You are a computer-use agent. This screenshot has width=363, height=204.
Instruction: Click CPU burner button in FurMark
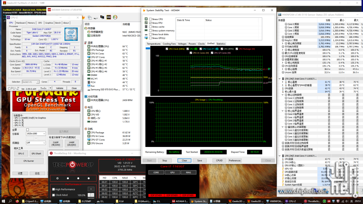coord(29,161)
